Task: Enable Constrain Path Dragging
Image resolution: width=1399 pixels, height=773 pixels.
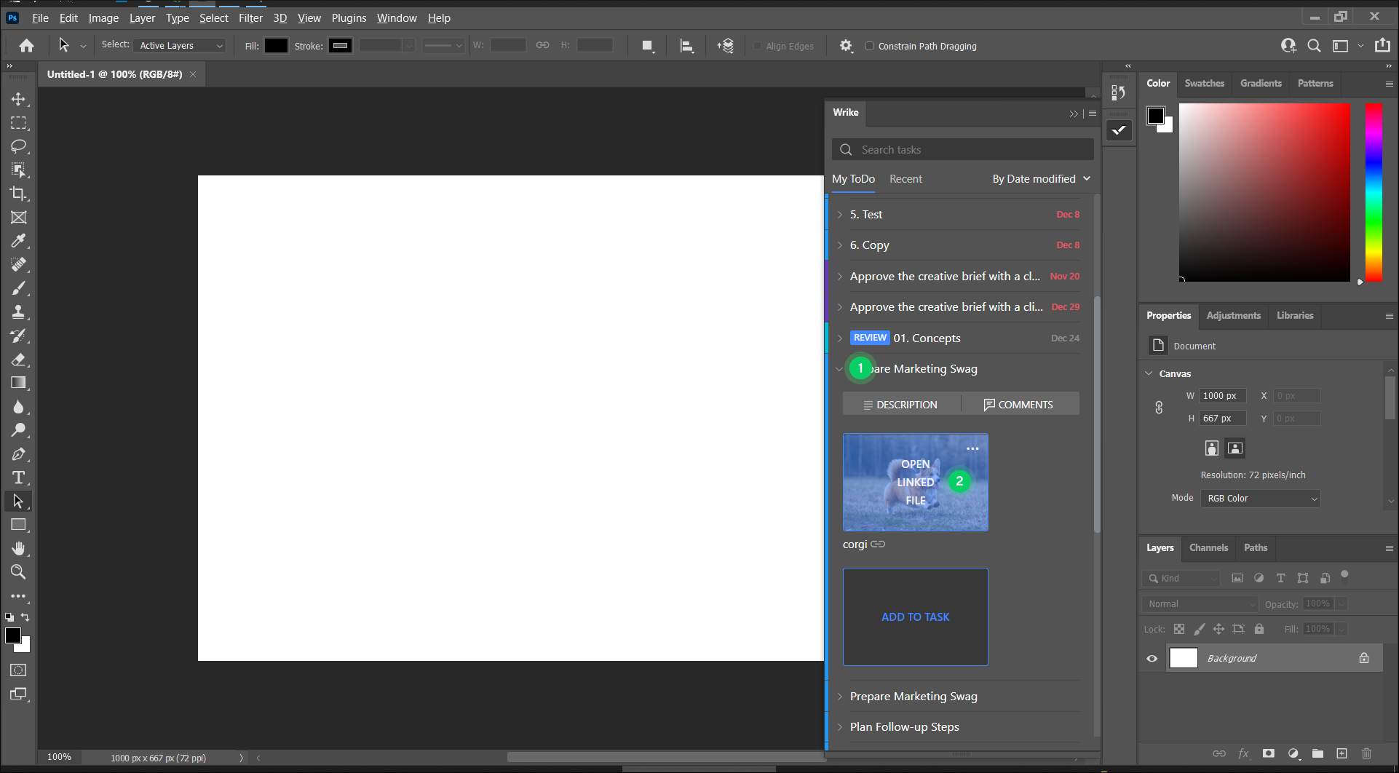Action: [x=870, y=46]
